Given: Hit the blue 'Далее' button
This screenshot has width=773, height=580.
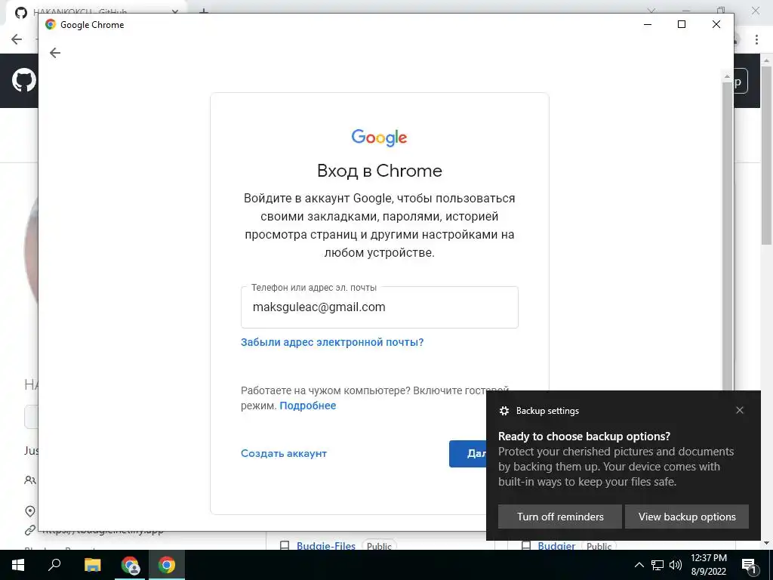Looking at the screenshot, I should tap(468, 454).
